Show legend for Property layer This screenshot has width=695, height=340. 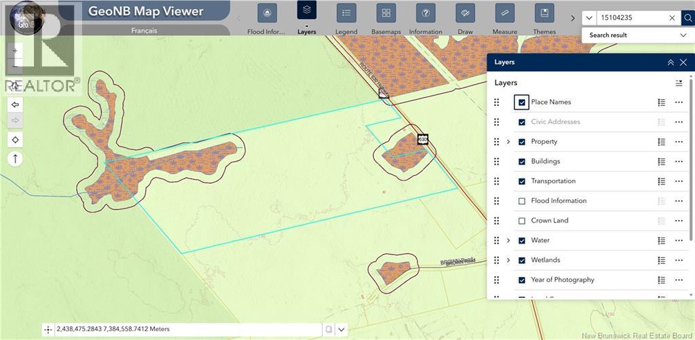point(661,142)
